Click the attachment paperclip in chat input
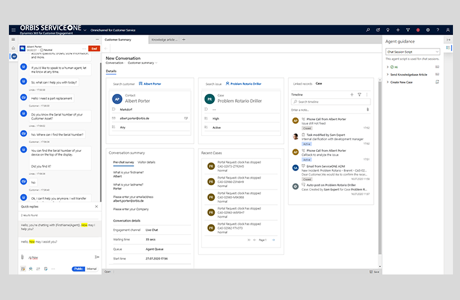This screenshot has width=460, height=300. coord(22,257)
